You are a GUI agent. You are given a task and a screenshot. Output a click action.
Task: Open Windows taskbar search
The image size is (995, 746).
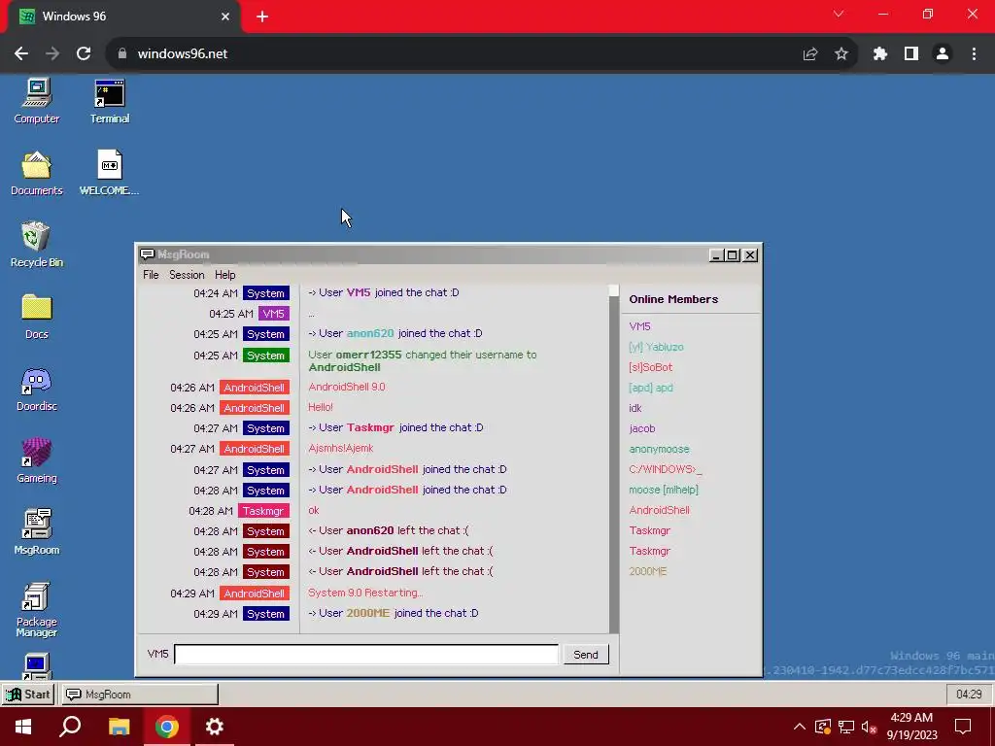[70, 727]
